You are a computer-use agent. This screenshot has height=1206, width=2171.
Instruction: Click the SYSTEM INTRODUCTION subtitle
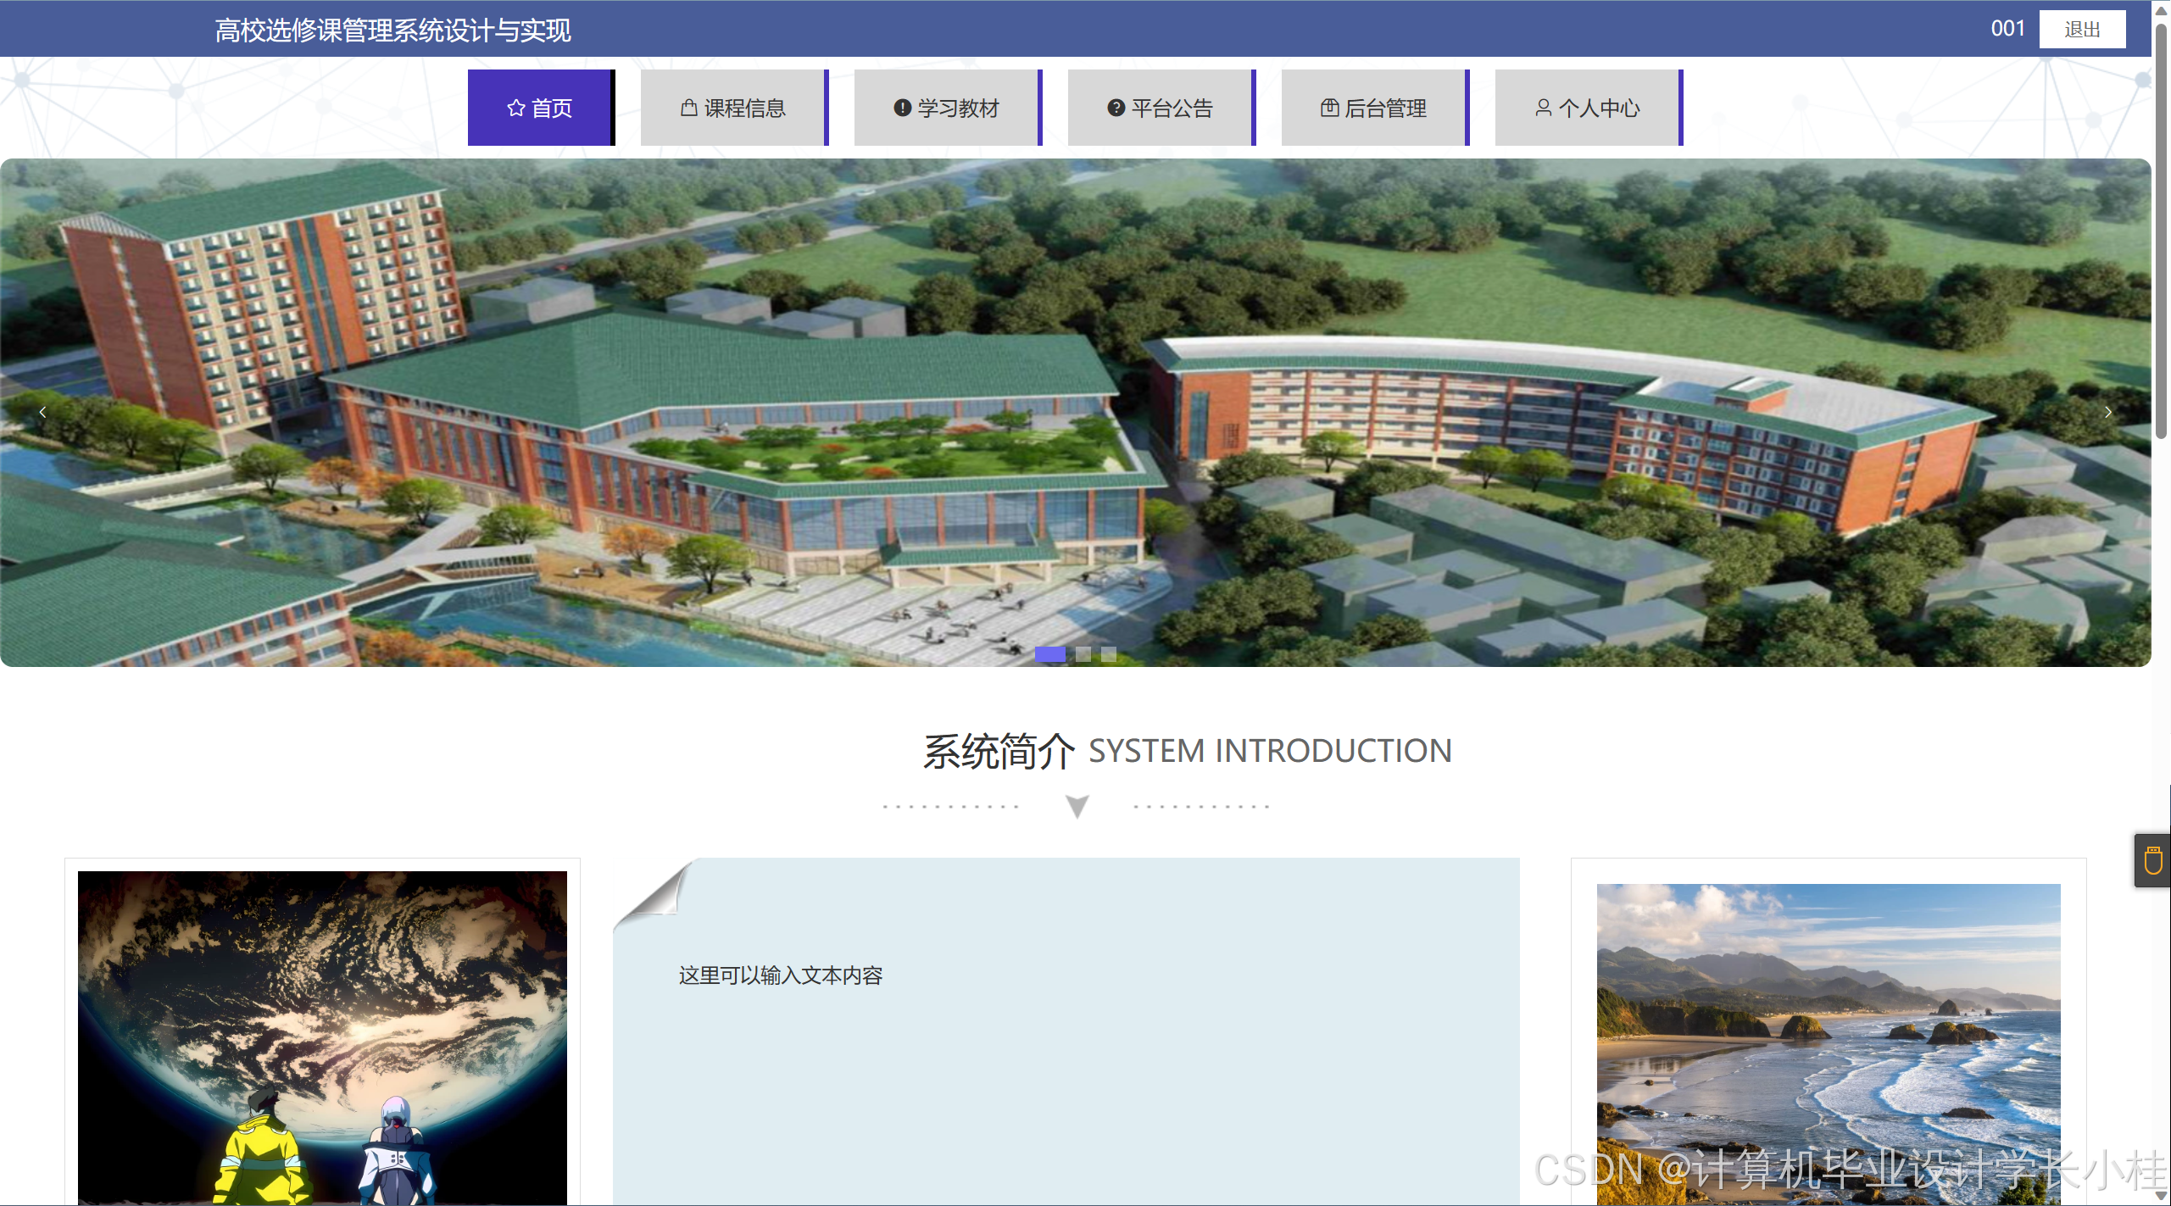pyautogui.click(x=1270, y=751)
